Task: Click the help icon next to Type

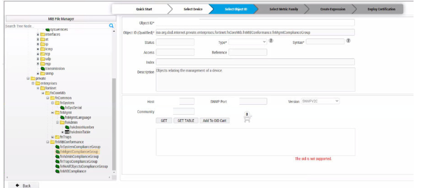Action: click(271, 41)
